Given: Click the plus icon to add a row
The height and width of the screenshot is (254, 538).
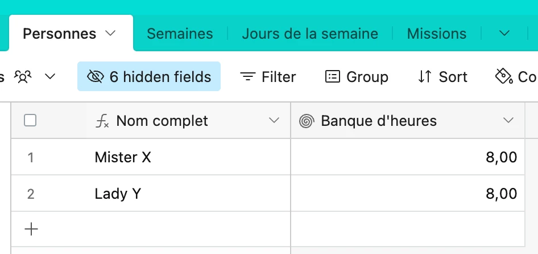Looking at the screenshot, I should [31, 230].
